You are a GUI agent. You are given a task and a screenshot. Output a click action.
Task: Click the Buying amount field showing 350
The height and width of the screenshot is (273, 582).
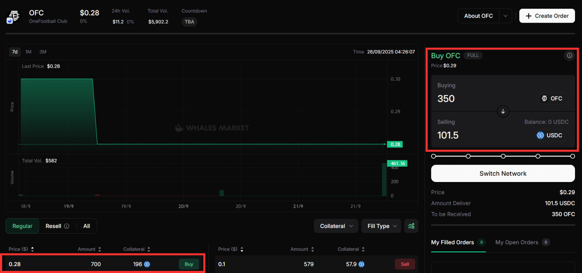point(446,99)
